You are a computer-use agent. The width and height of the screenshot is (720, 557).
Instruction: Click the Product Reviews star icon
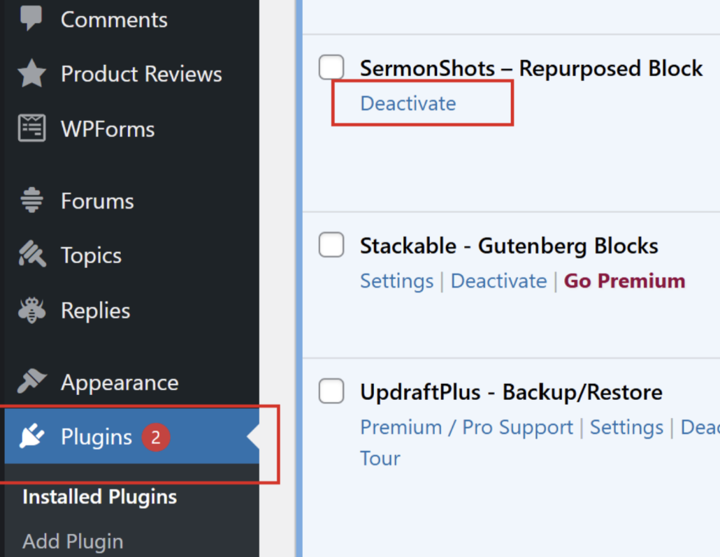(31, 74)
